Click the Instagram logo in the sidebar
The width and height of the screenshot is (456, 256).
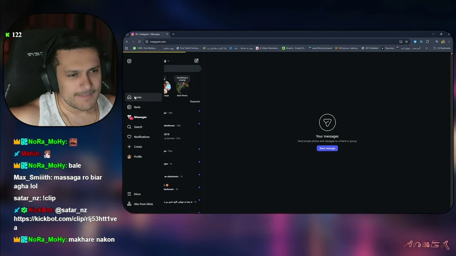(x=129, y=61)
